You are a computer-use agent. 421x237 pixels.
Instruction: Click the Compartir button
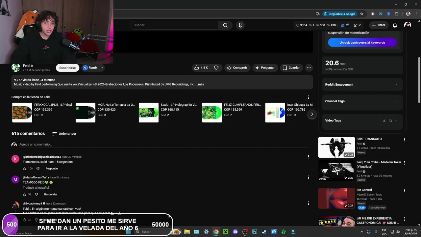coord(237,67)
